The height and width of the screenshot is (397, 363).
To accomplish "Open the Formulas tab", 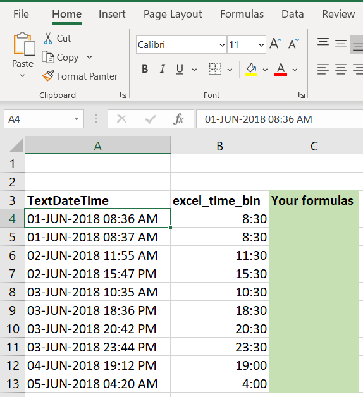I will [x=242, y=14].
